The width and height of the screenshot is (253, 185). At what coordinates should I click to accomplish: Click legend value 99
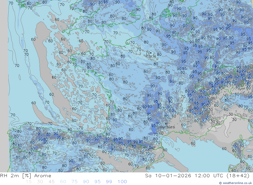[109, 182]
